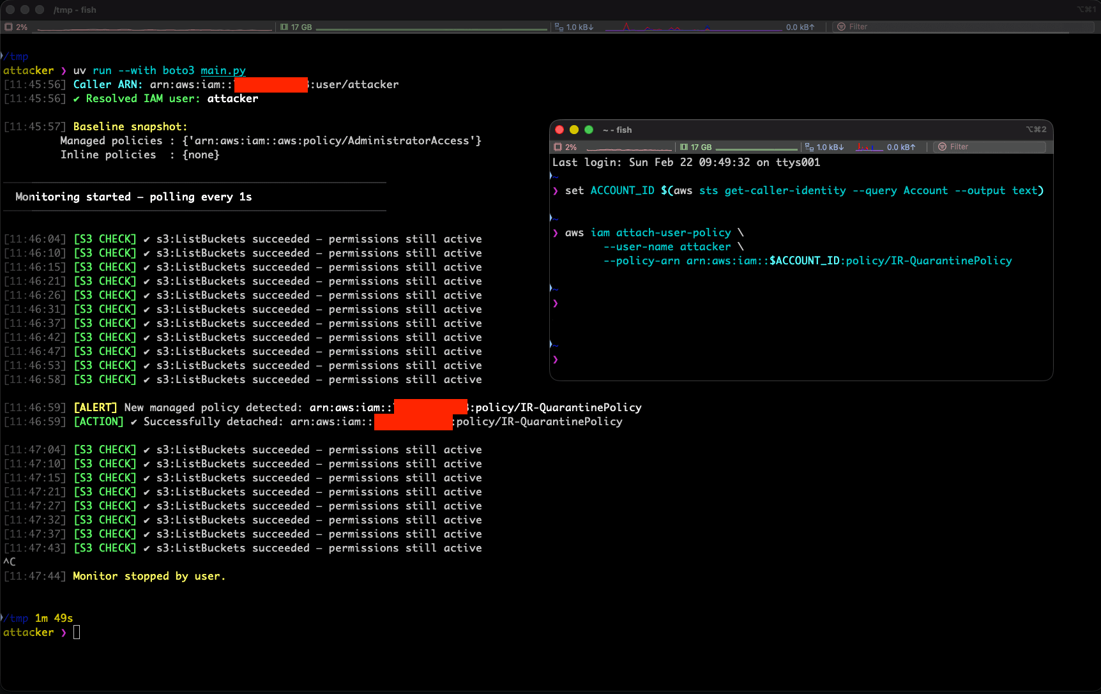Click the Filter funnel icon in fish window
Image resolution: width=1101 pixels, height=694 pixels.
click(x=942, y=146)
